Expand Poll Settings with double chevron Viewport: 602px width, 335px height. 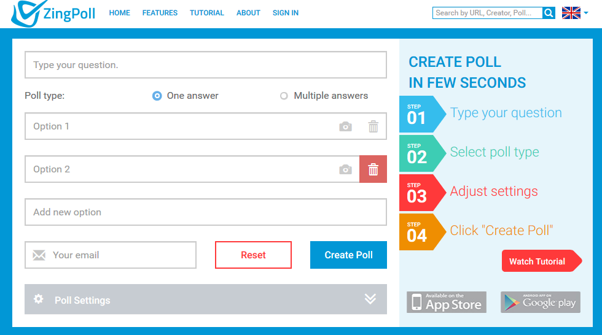click(370, 299)
